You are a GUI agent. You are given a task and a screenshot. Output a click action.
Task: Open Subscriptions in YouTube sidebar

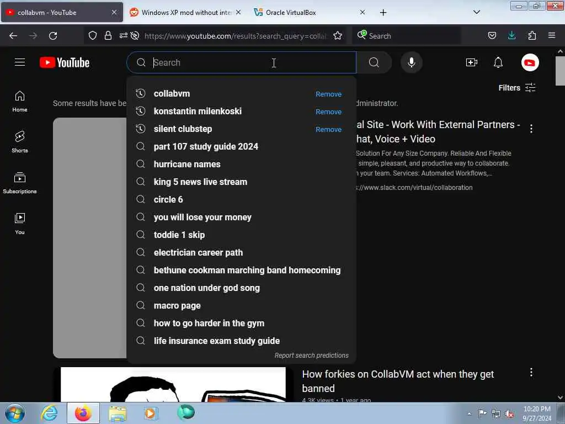pyautogui.click(x=20, y=183)
